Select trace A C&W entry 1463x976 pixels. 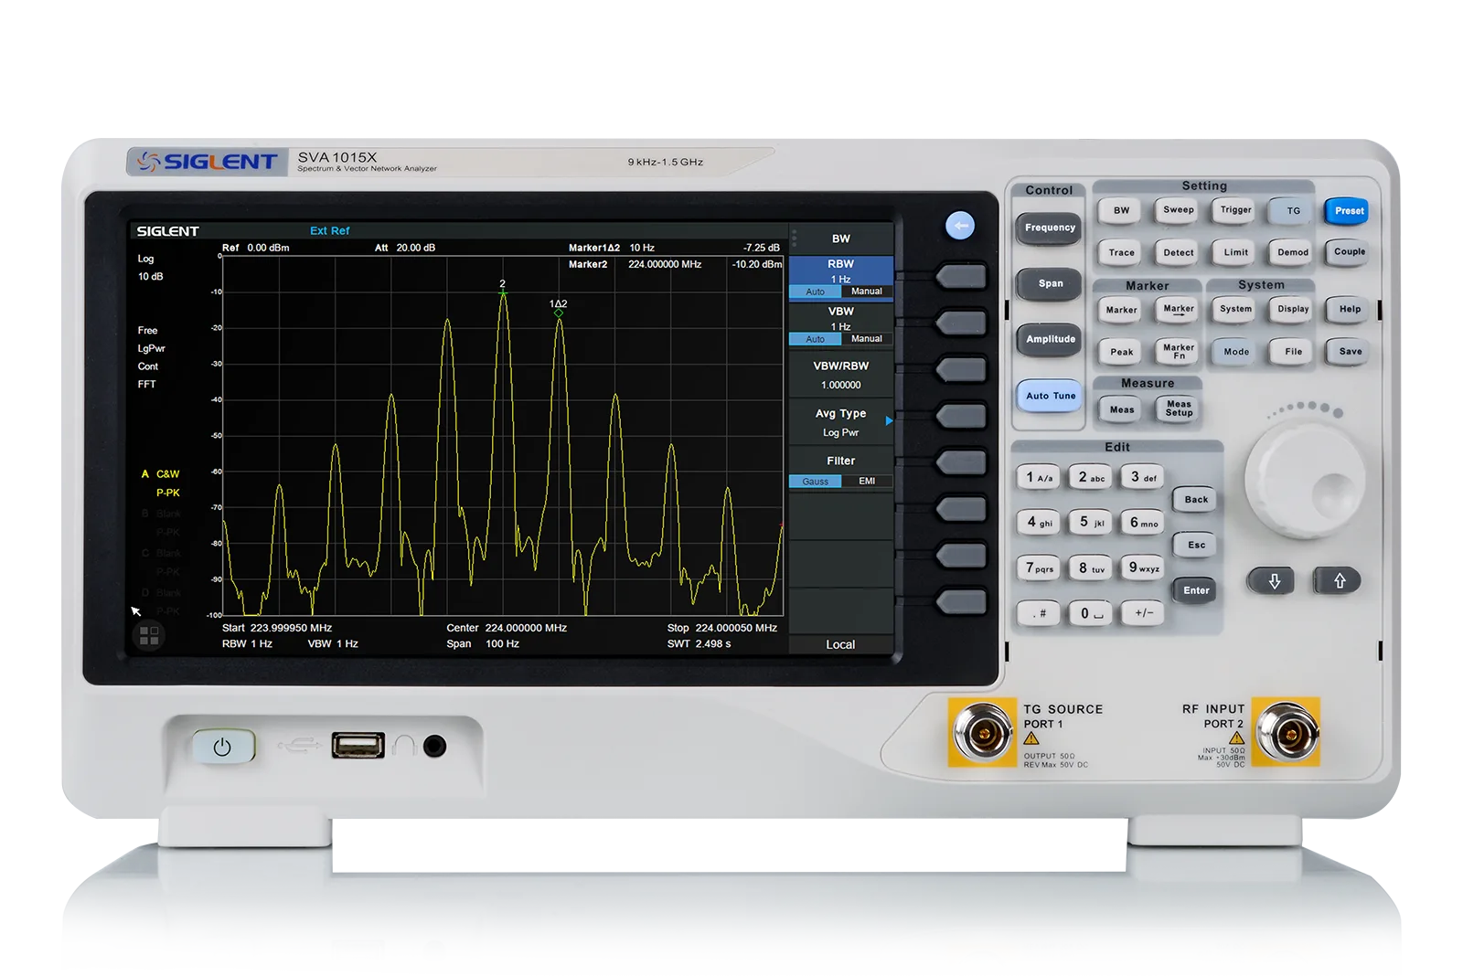click(161, 474)
